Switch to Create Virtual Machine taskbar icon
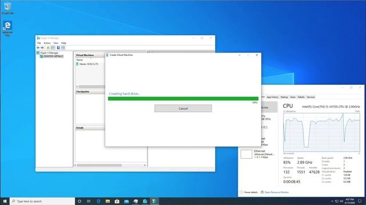Image resolution: width=366 pixels, height=205 pixels. tap(154, 201)
